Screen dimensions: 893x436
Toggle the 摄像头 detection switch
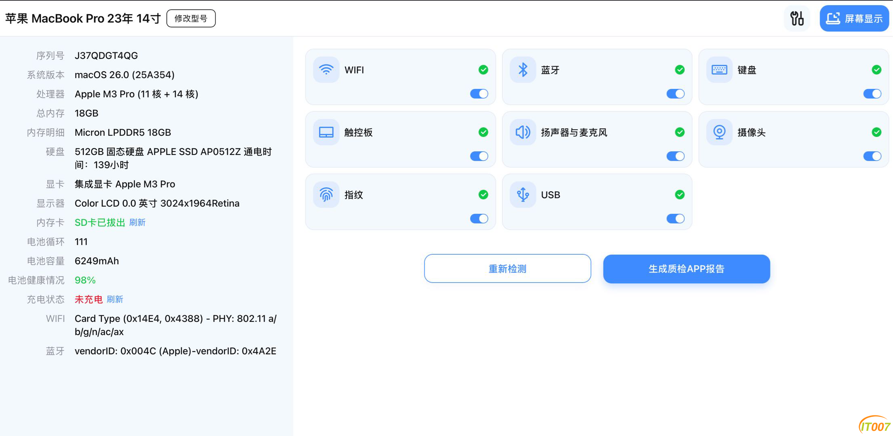coord(872,156)
